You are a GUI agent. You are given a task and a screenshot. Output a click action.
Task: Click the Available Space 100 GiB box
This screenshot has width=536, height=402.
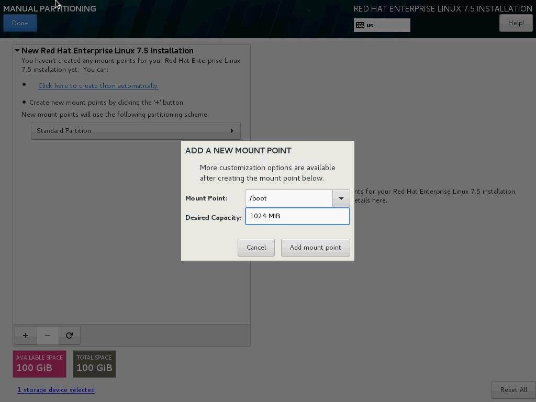click(40, 364)
